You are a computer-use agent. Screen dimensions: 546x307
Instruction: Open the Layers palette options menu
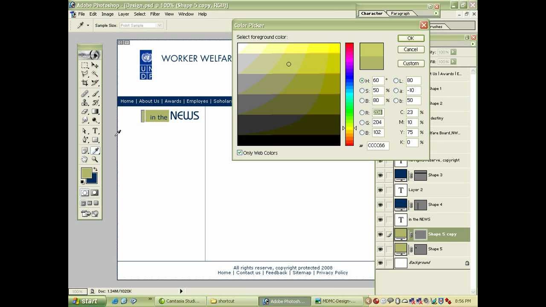point(473,44)
